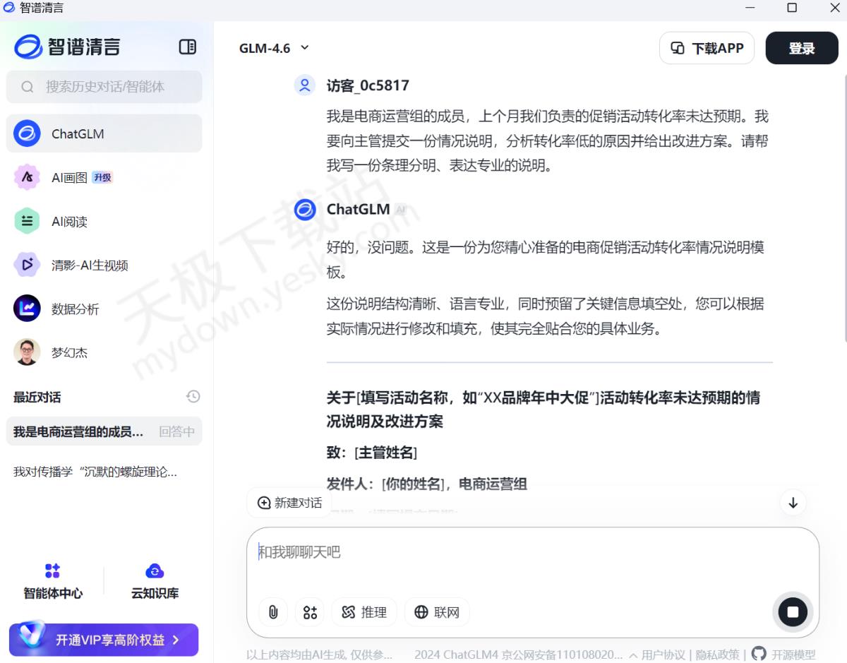847x663 pixels.
Task: Start a 新建对话 new conversation
Action: click(x=289, y=503)
